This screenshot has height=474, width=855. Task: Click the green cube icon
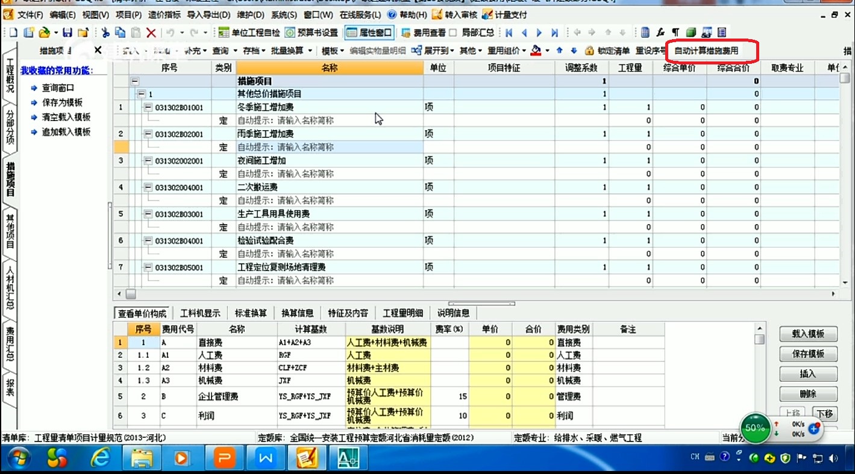[691, 33]
